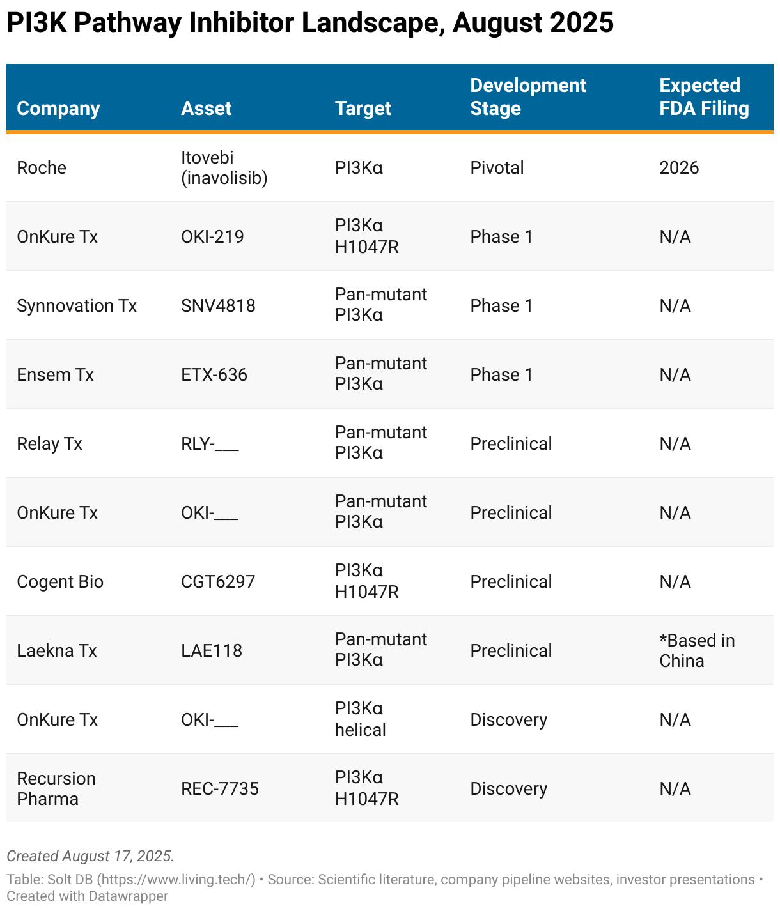The width and height of the screenshot is (780, 911).
Task: Select the *Based in China cell
Action: tap(697, 651)
